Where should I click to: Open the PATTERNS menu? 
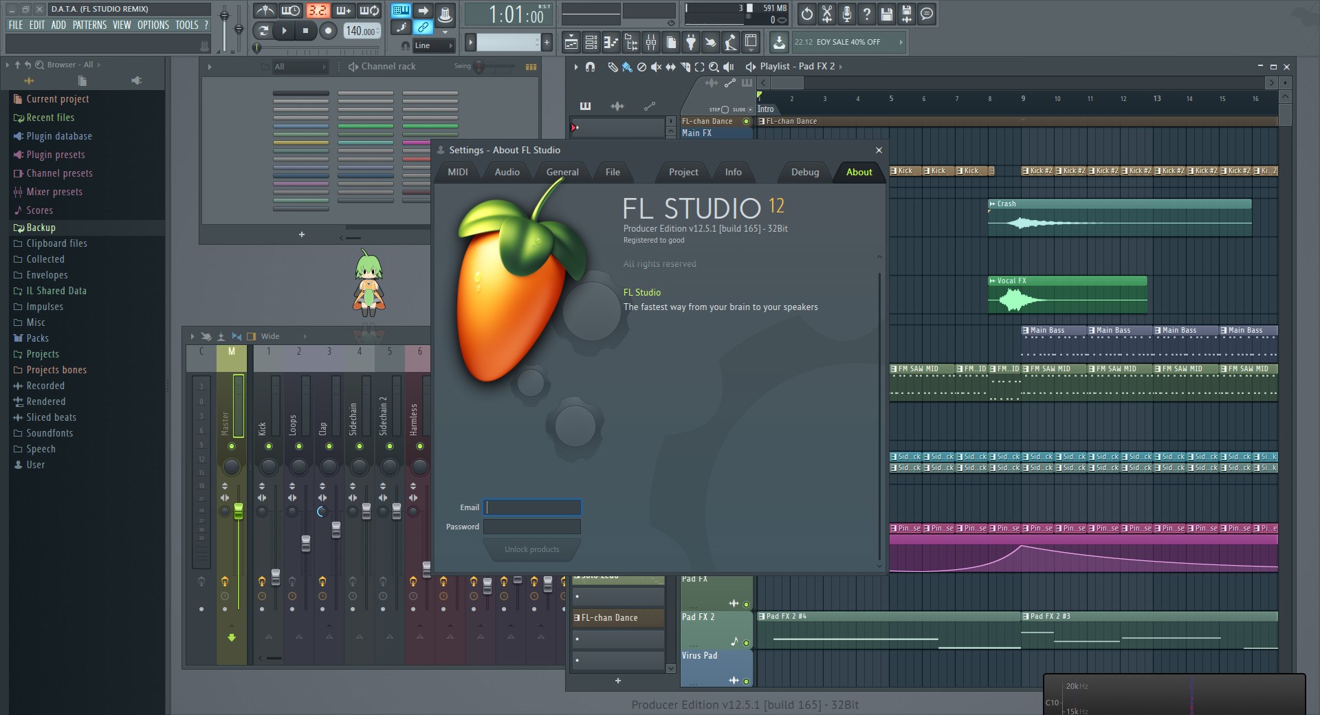[x=89, y=25]
